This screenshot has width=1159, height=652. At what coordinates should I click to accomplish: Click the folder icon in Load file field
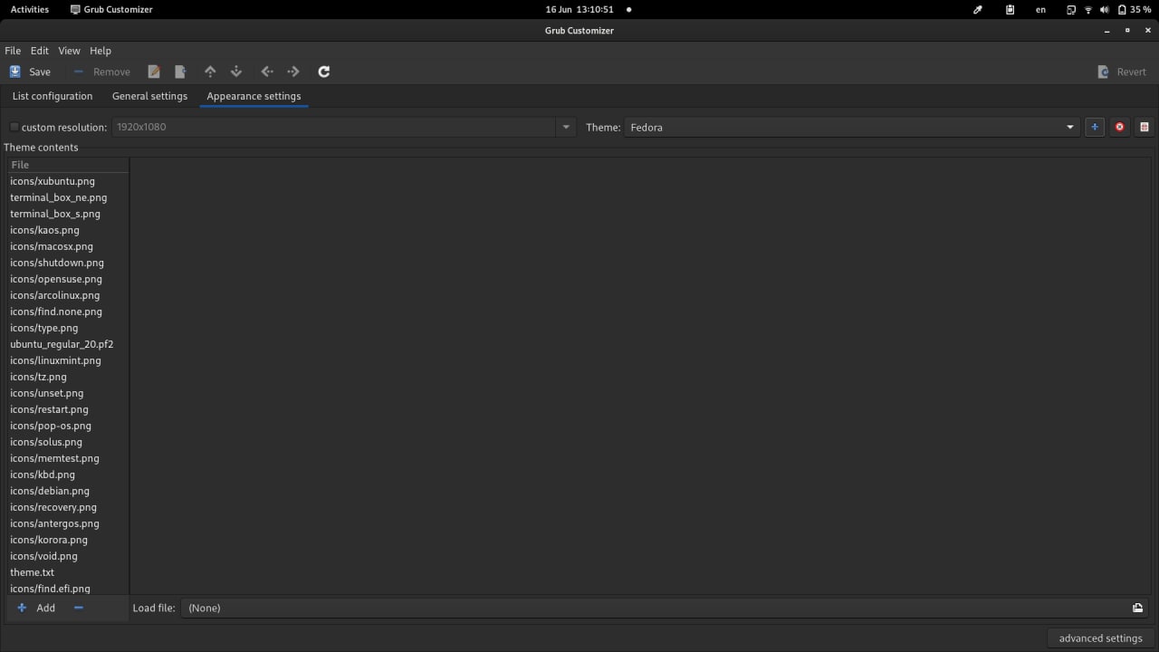tap(1137, 608)
